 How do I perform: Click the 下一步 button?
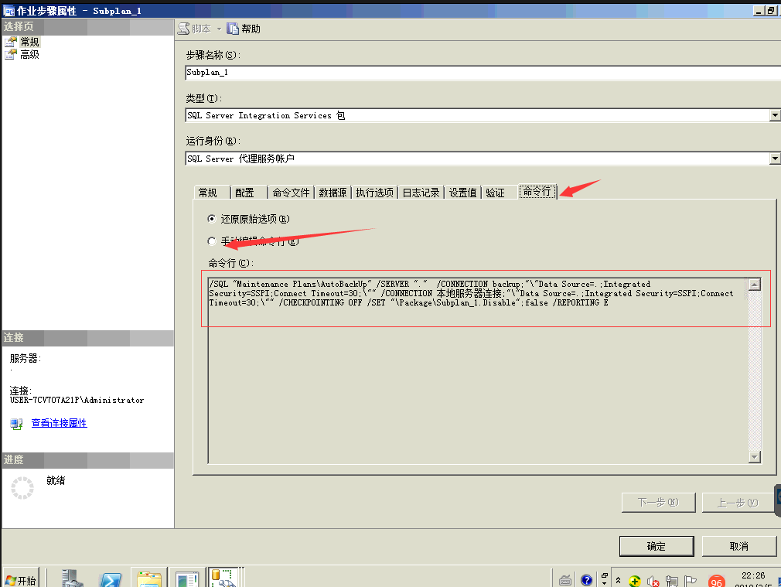[x=659, y=502]
